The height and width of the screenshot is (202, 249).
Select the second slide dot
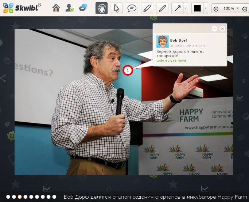coord(14,197)
